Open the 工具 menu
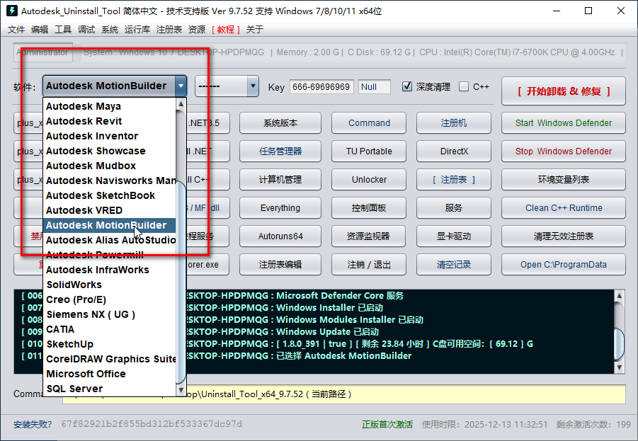The image size is (638, 441). [63, 29]
